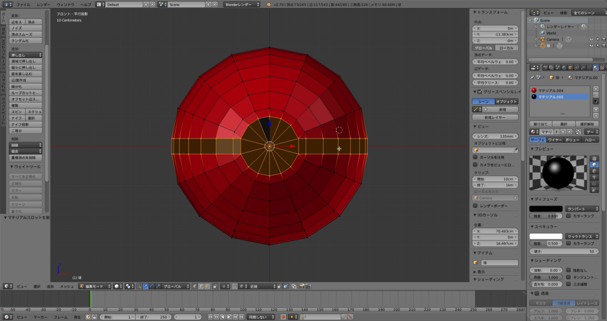The height and width of the screenshot is (321, 607).
Task: Enable the レンダーボーダー checkbox
Action: (x=476, y=206)
